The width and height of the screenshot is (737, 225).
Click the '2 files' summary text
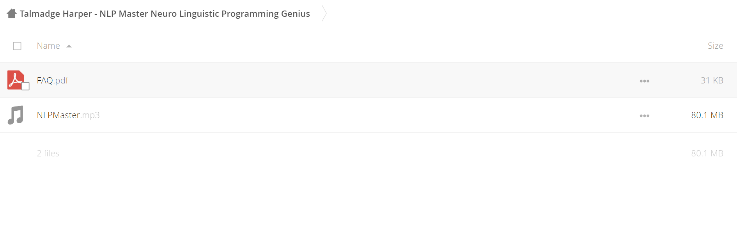(48, 153)
